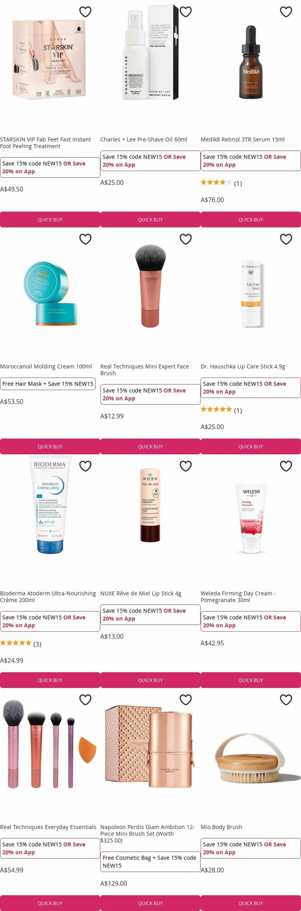Save Napoleon Perdis Brush Set to wishlist
Image resolution: width=301 pixels, height=911 pixels.
pyautogui.click(x=186, y=700)
